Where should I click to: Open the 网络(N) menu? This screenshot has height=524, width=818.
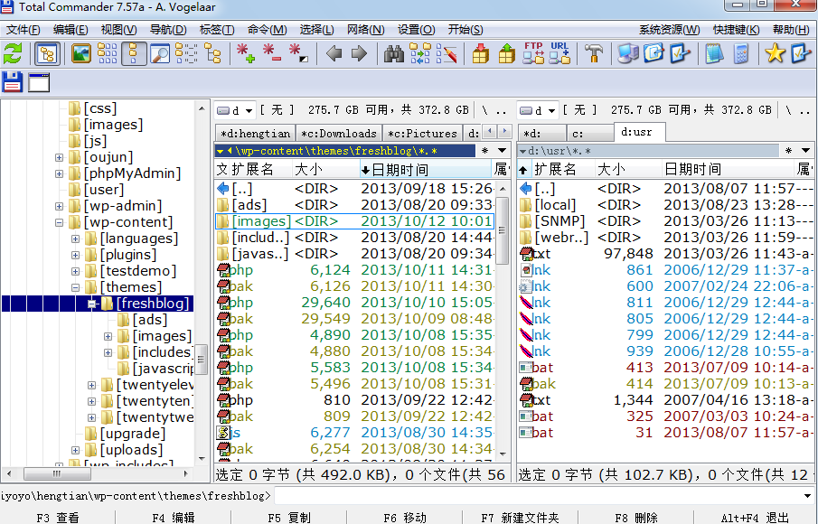(366, 30)
